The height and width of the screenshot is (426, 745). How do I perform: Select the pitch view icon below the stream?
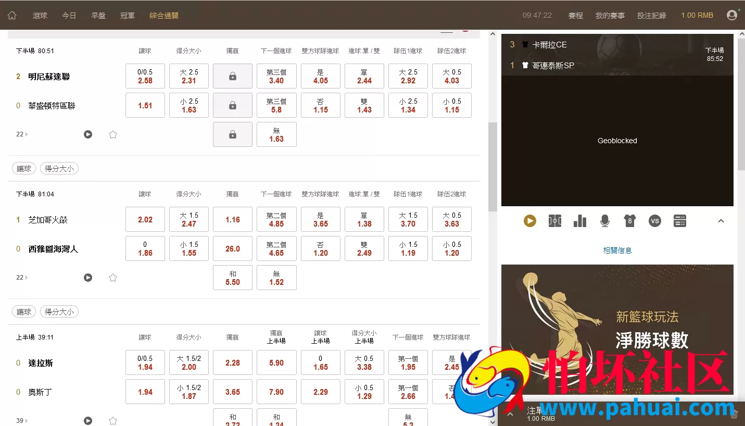tap(554, 221)
